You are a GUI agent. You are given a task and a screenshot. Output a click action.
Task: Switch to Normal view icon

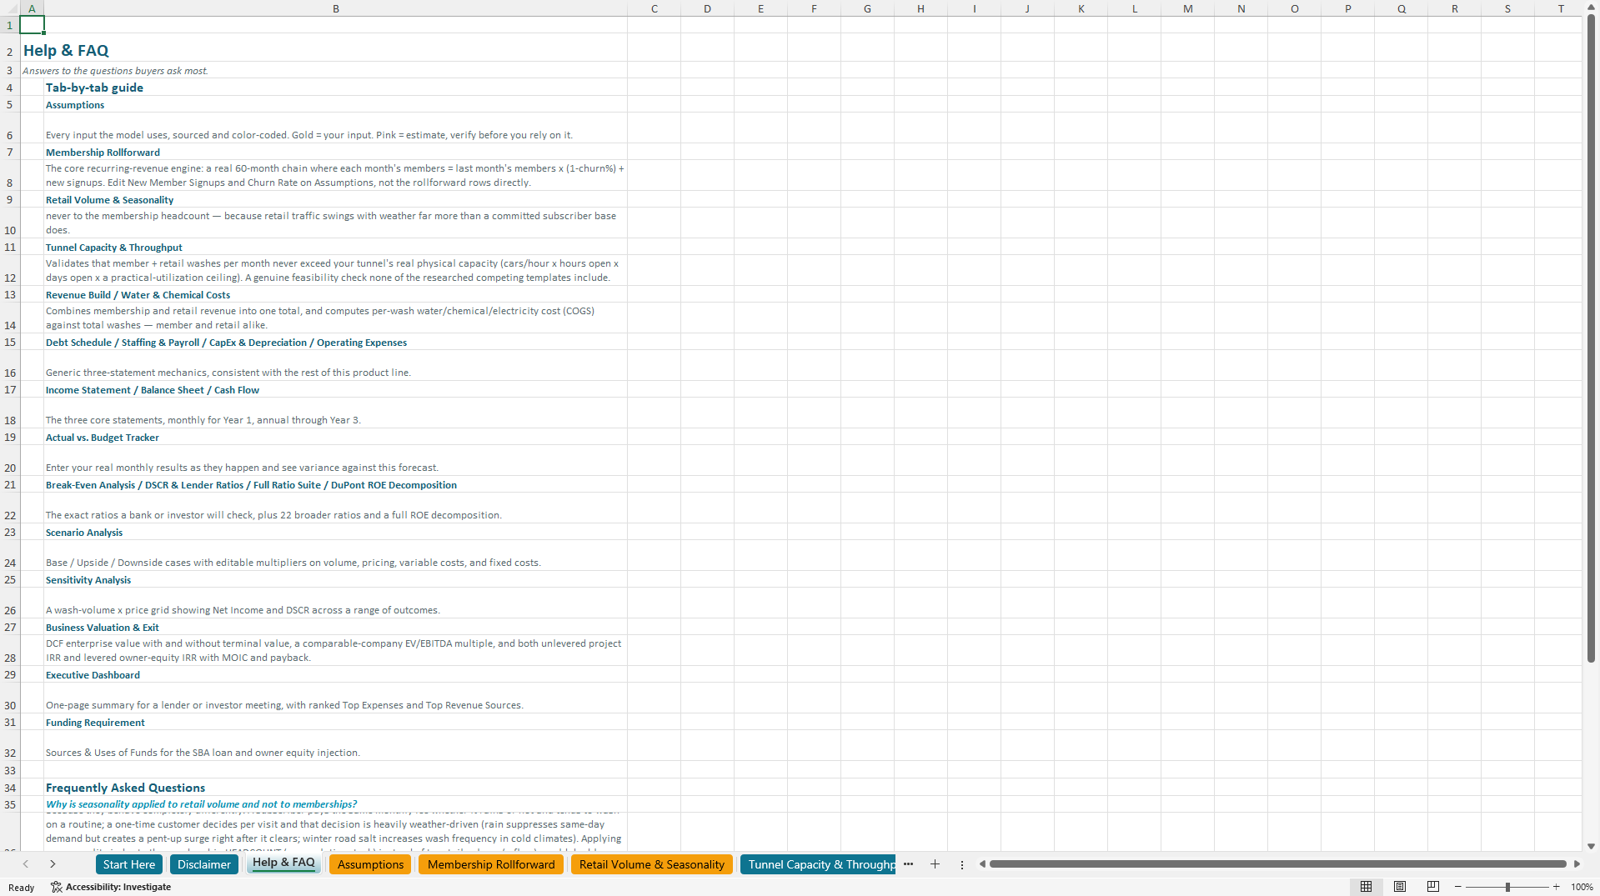1366,887
